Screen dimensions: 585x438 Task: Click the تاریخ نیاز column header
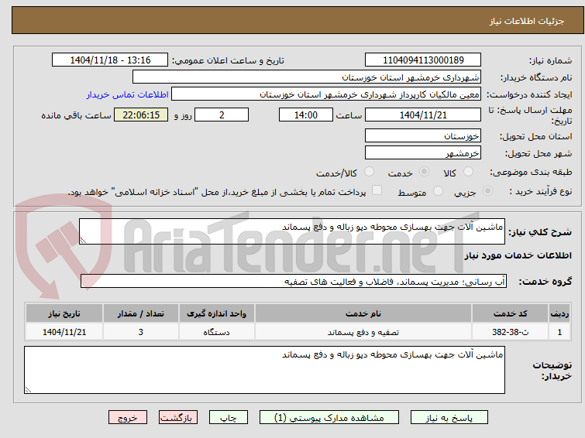click(x=64, y=313)
